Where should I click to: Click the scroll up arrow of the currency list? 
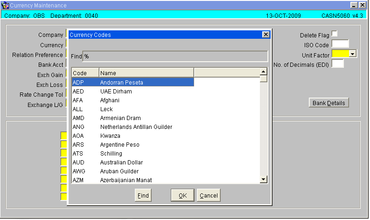click(263, 71)
